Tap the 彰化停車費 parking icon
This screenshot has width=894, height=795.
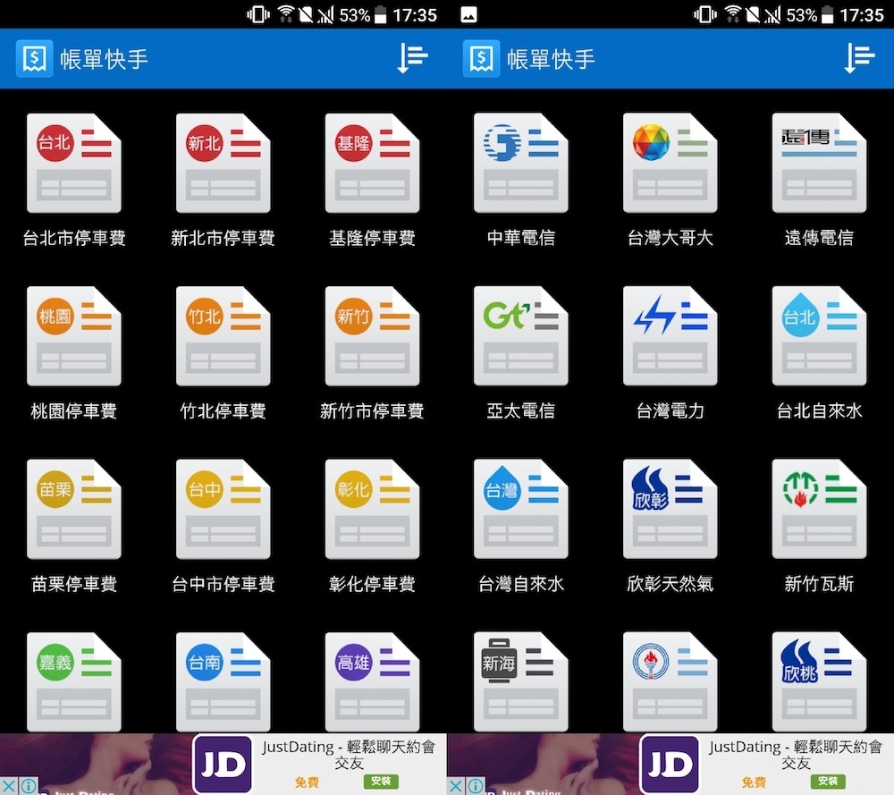pyautogui.click(x=372, y=509)
